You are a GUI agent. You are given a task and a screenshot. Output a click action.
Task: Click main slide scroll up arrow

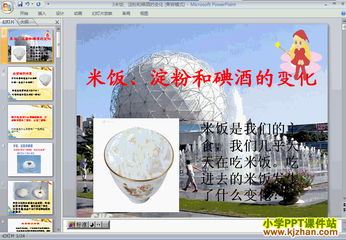[x=344, y=21]
